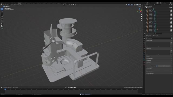Image resolution: width=173 pixels, height=97 pixels.
Task: Toggle the Collection exclude checkbox in outliner
Action: (x=169, y=8)
